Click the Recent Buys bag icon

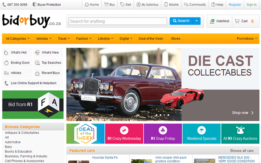point(37,73)
